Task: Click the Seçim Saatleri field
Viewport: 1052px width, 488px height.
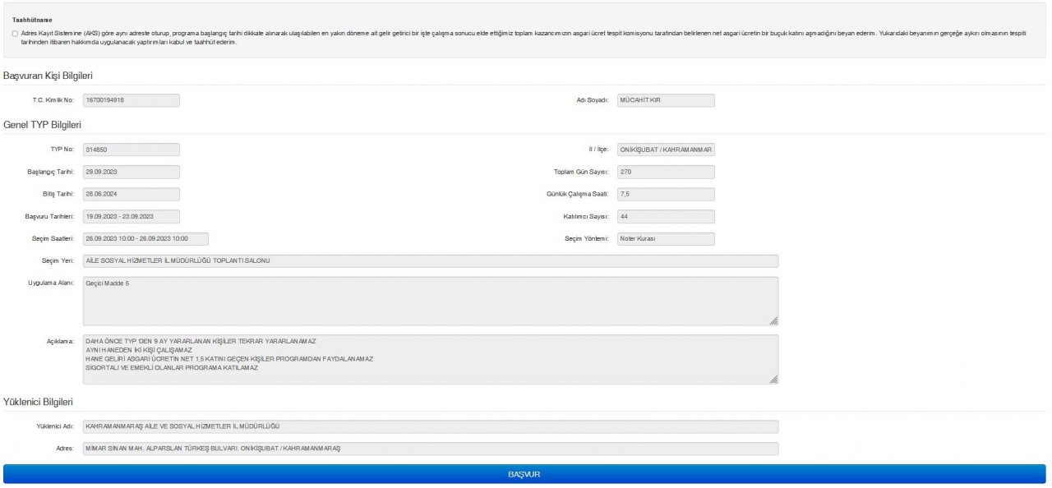Action: coord(145,239)
